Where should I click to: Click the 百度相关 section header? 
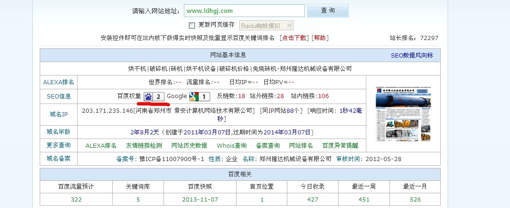pyautogui.click(x=240, y=174)
